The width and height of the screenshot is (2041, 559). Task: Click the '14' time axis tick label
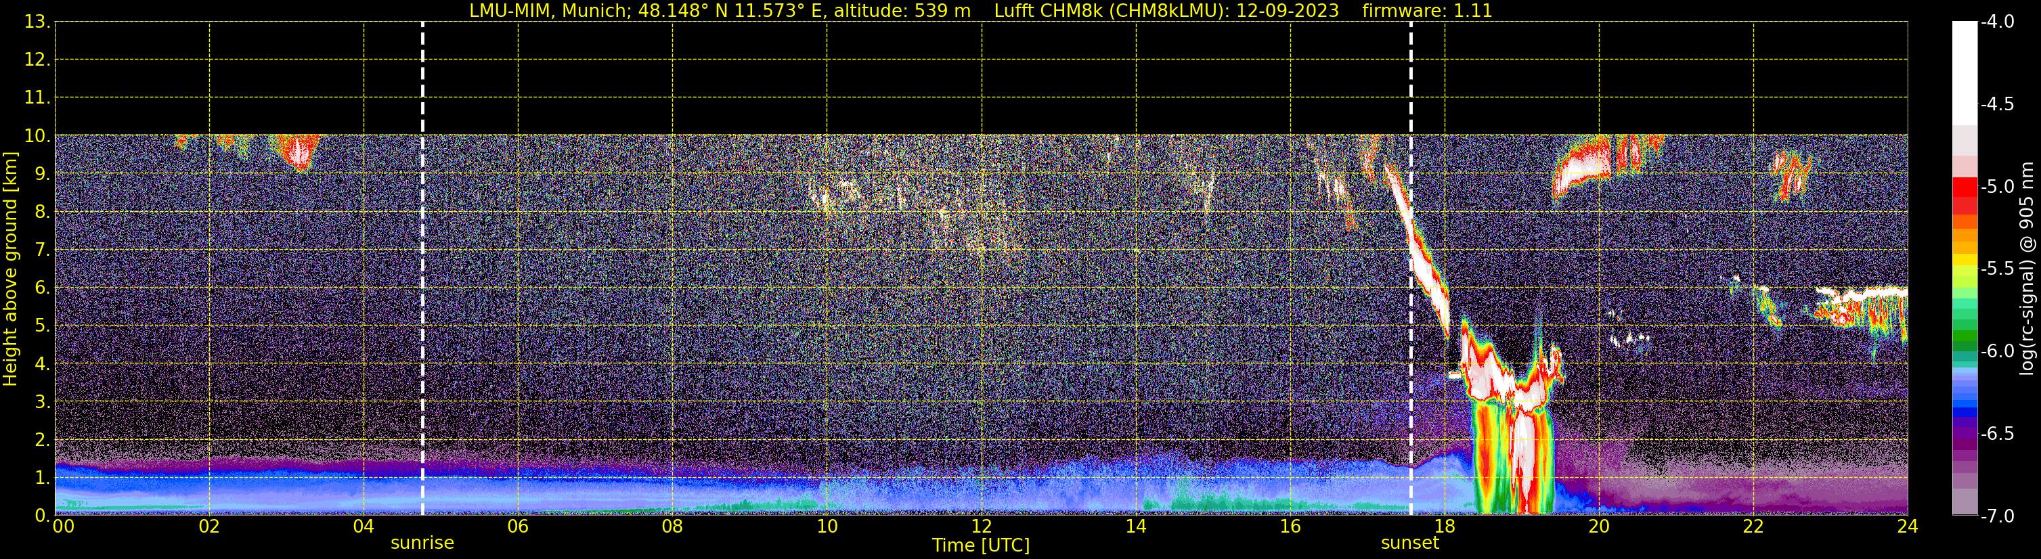pos(1135,527)
